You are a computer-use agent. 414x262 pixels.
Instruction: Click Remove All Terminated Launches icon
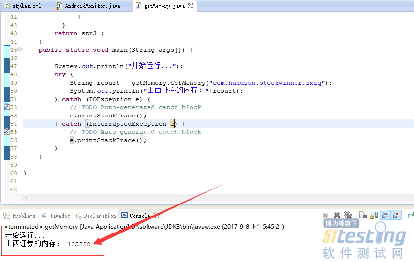click(x=347, y=215)
